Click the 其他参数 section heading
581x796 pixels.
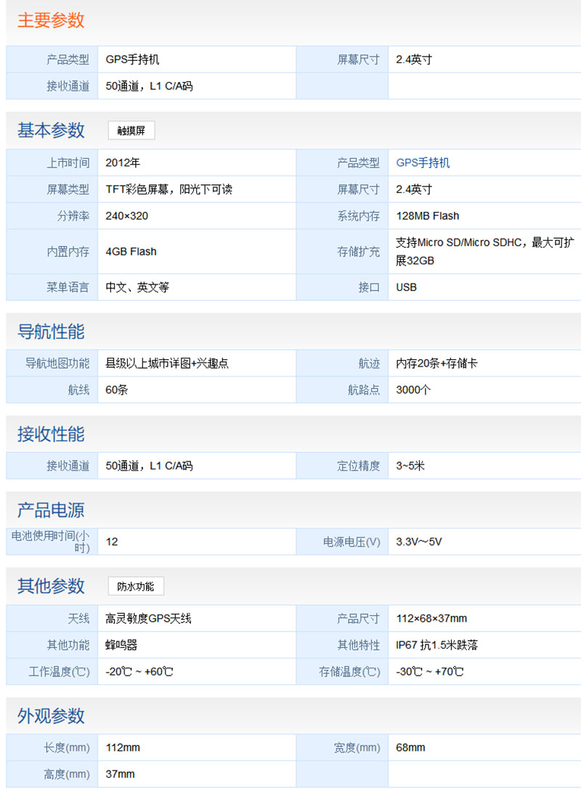(x=51, y=586)
